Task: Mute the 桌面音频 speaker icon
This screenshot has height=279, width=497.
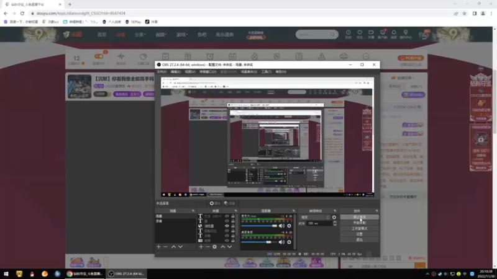Action: coord(281,242)
